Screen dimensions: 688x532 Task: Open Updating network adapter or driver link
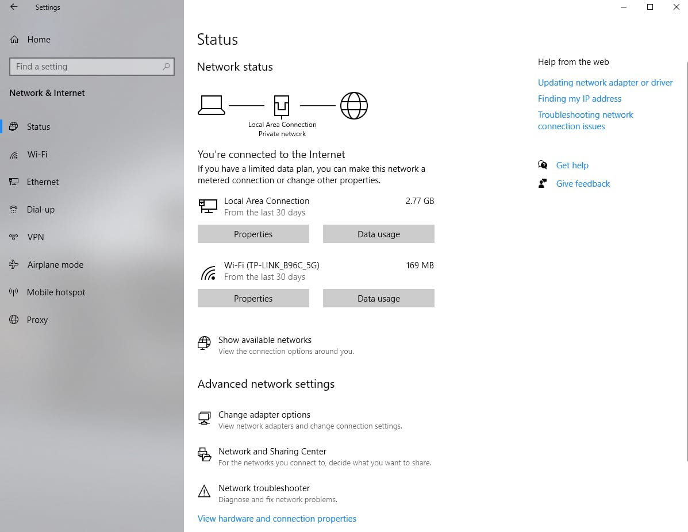tap(605, 83)
